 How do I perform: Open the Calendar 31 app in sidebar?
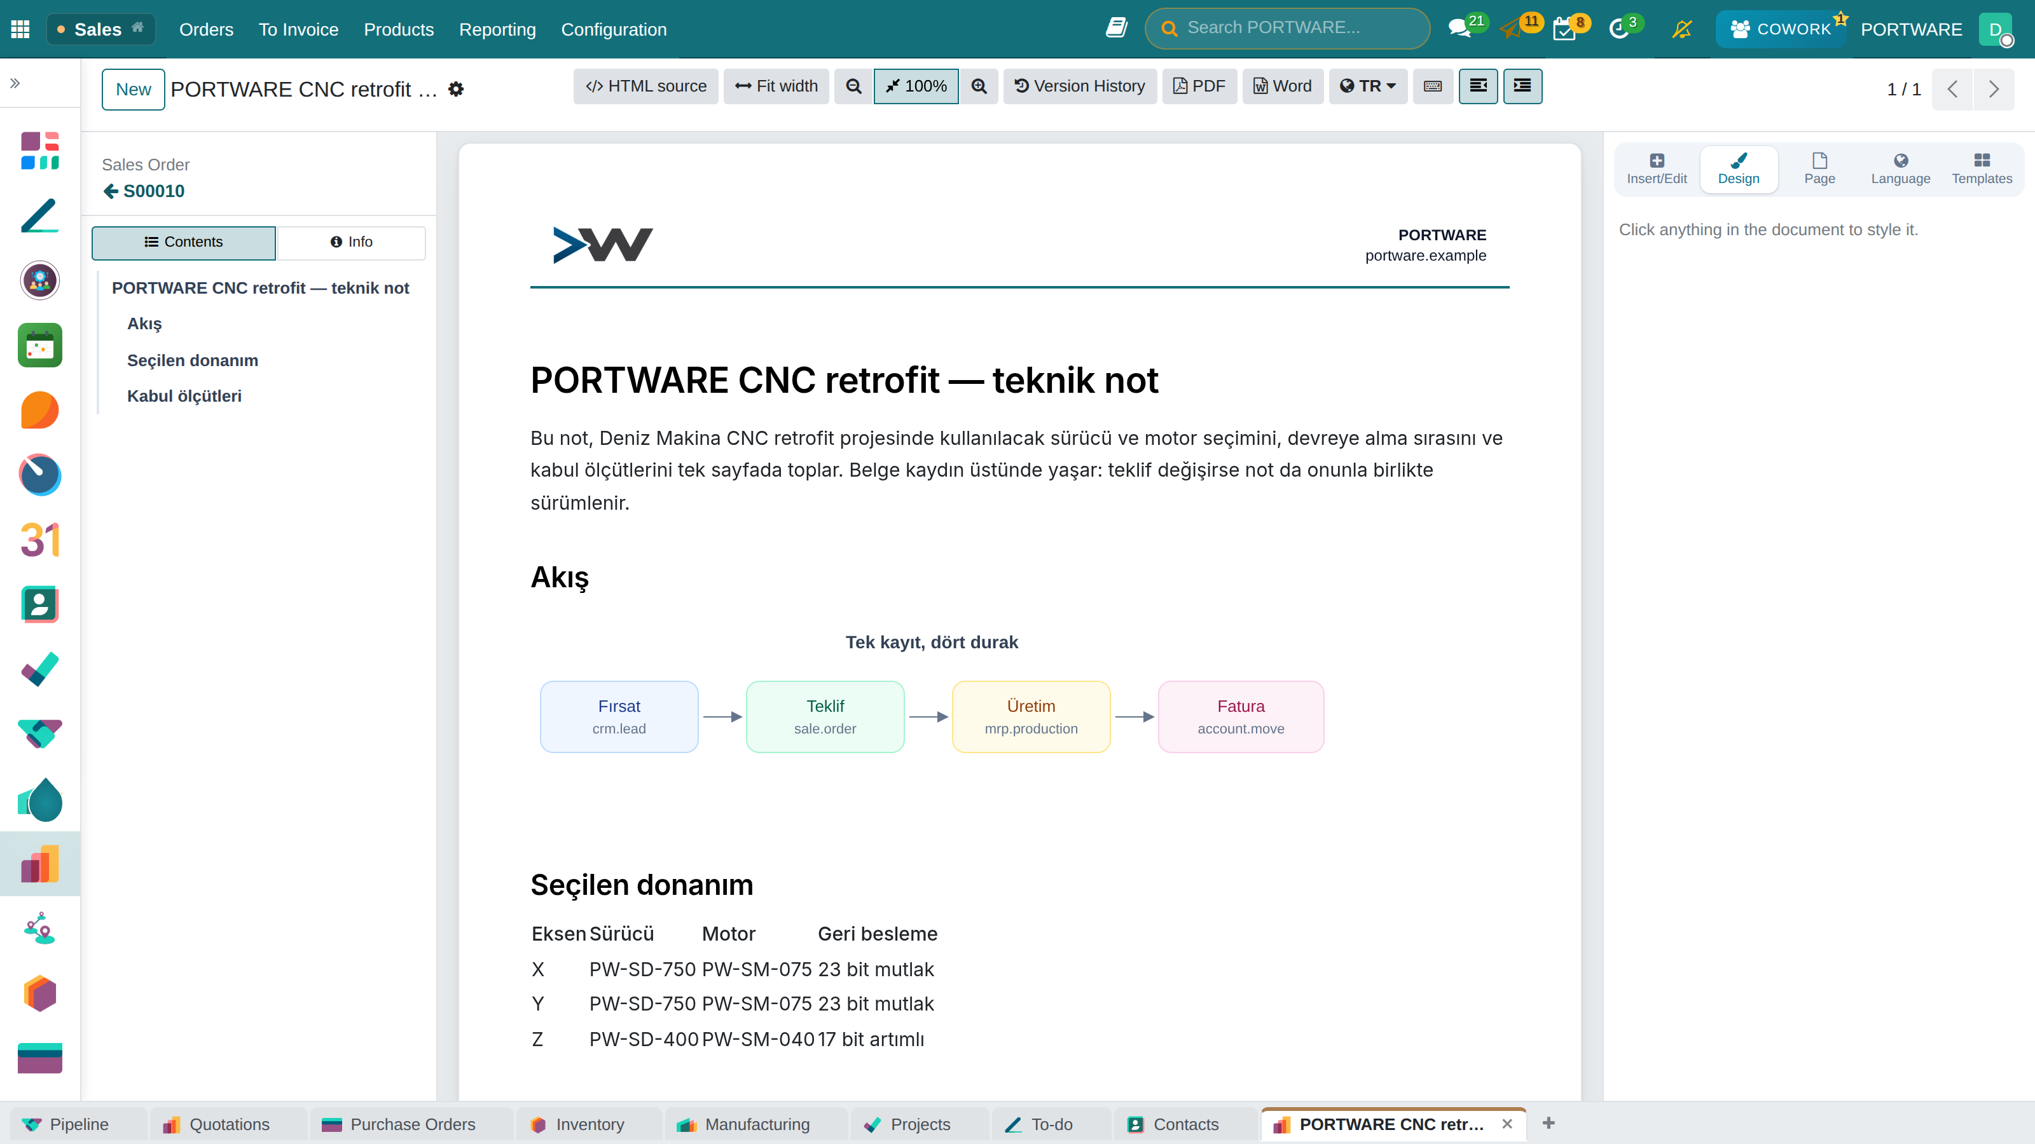(39, 540)
